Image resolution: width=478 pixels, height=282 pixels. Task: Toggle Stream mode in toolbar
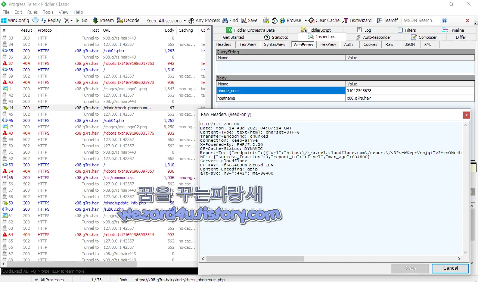coord(103,21)
